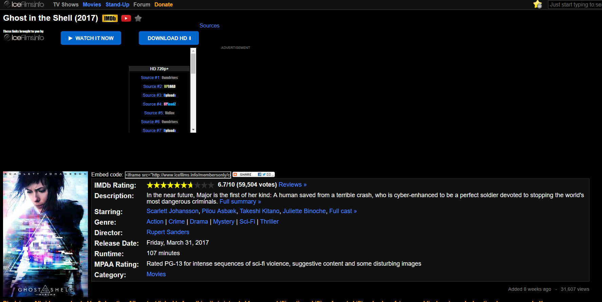This screenshot has height=302, width=602.
Task: Open the Reviews » link
Action: pyautogui.click(x=293, y=185)
